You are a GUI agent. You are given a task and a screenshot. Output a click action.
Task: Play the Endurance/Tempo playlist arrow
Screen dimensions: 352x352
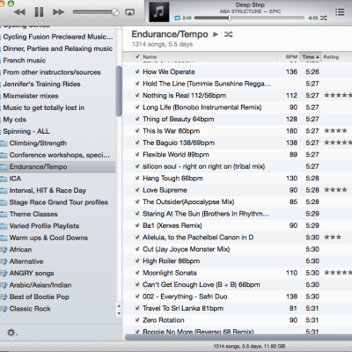pyautogui.click(x=216, y=34)
